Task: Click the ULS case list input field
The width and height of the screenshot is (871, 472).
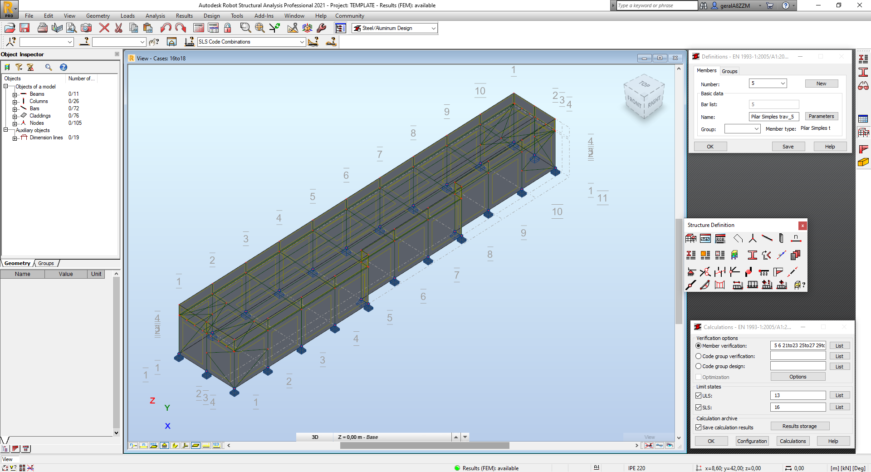Action: (x=798, y=395)
